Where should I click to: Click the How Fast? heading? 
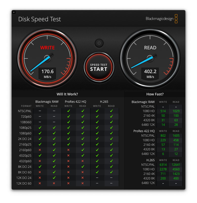point(155,94)
